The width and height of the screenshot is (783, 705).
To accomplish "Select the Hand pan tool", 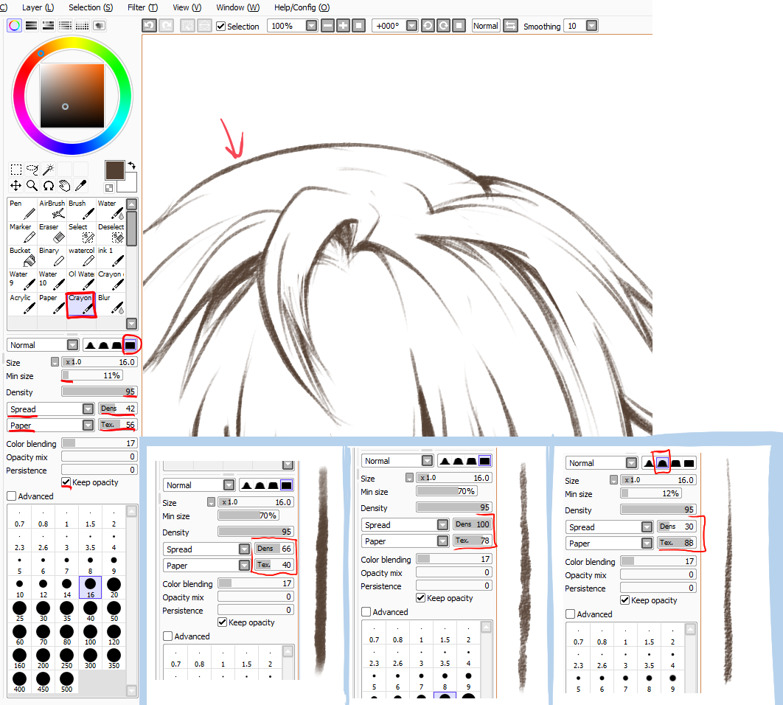I will coord(64,186).
